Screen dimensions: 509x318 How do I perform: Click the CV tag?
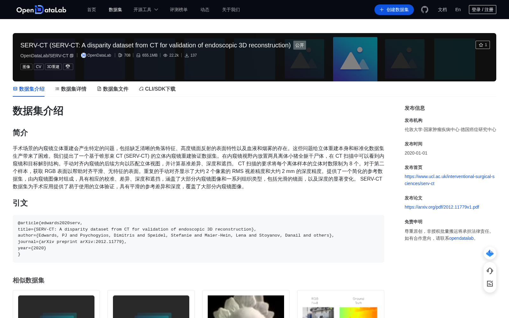pos(38,67)
